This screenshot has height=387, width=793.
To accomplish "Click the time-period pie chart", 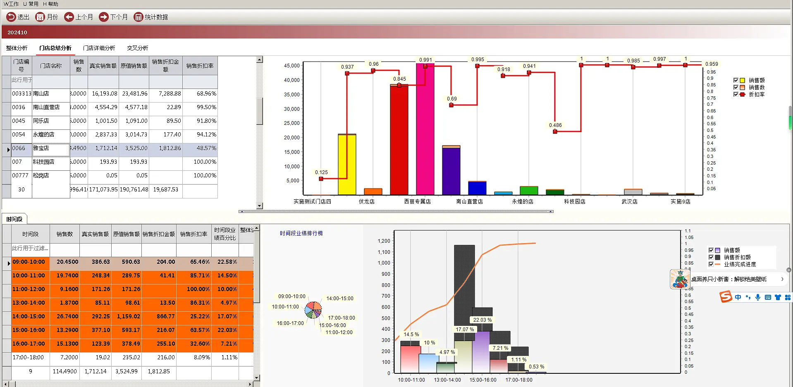I will 313,310.
